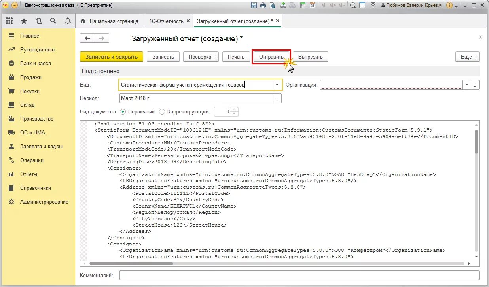Close the form with the X icon
Image resolution: width=489 pixels, height=287 pixels.
click(x=480, y=37)
